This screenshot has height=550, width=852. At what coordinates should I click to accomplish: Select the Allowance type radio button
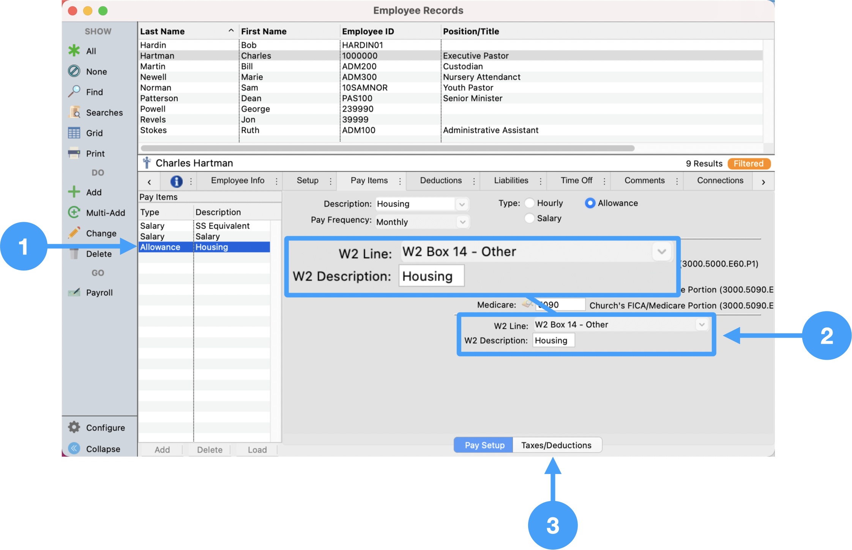coord(590,203)
